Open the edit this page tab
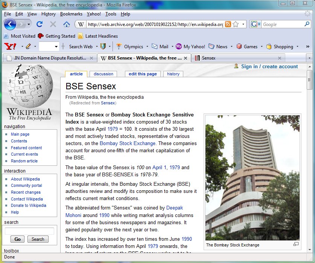Image resolution: width=315 pixels, height=263 pixels. 143,74
